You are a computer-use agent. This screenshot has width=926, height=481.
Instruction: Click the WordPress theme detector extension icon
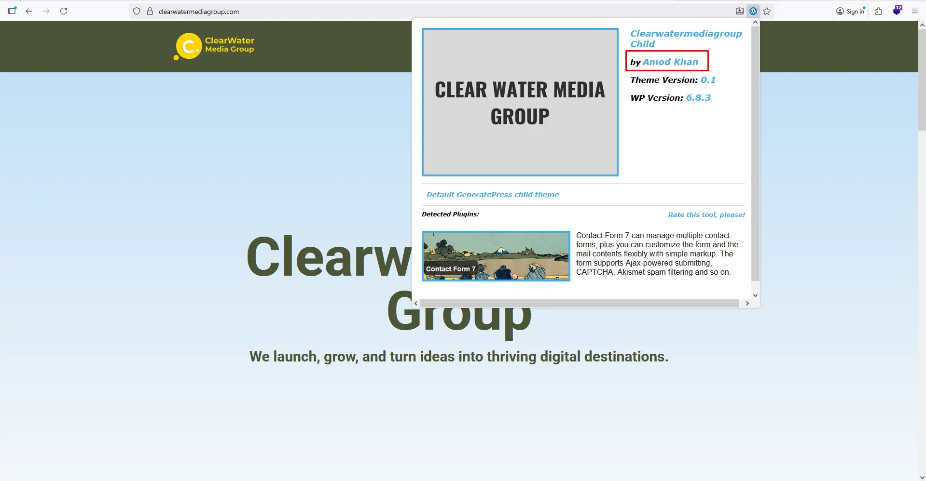tap(753, 11)
